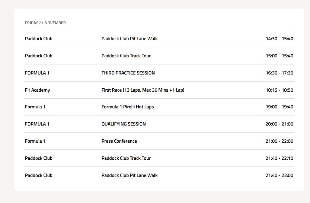Open Formula 1 Pirelli Hot Laps event

coord(128,107)
